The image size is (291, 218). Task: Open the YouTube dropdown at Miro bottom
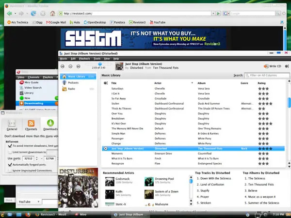tap(29, 202)
